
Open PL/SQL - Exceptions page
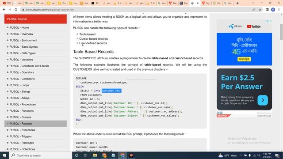point(22,130)
